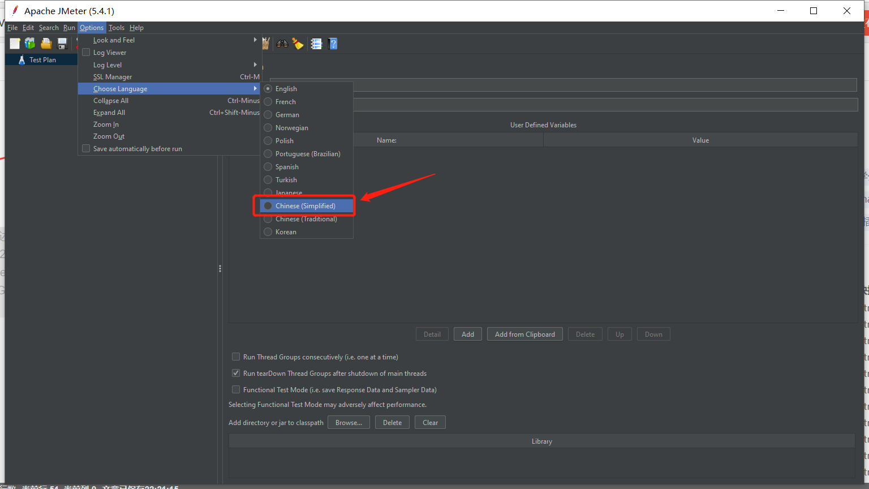Click the Save floppy disk icon
This screenshot has width=869, height=489.
62,44
